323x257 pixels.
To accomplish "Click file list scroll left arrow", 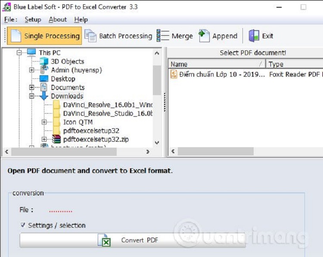I will click(173, 152).
